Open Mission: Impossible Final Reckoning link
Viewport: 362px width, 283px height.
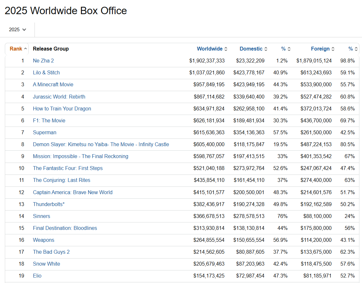coord(80,156)
